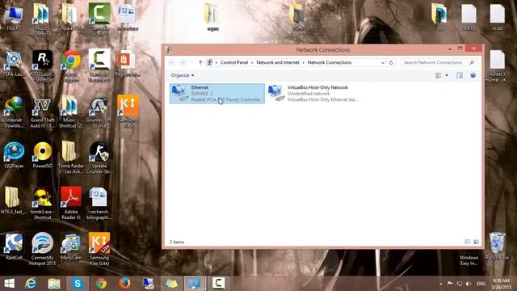Select the QQPlayer desktop icon
The image size is (517, 291).
click(x=14, y=155)
